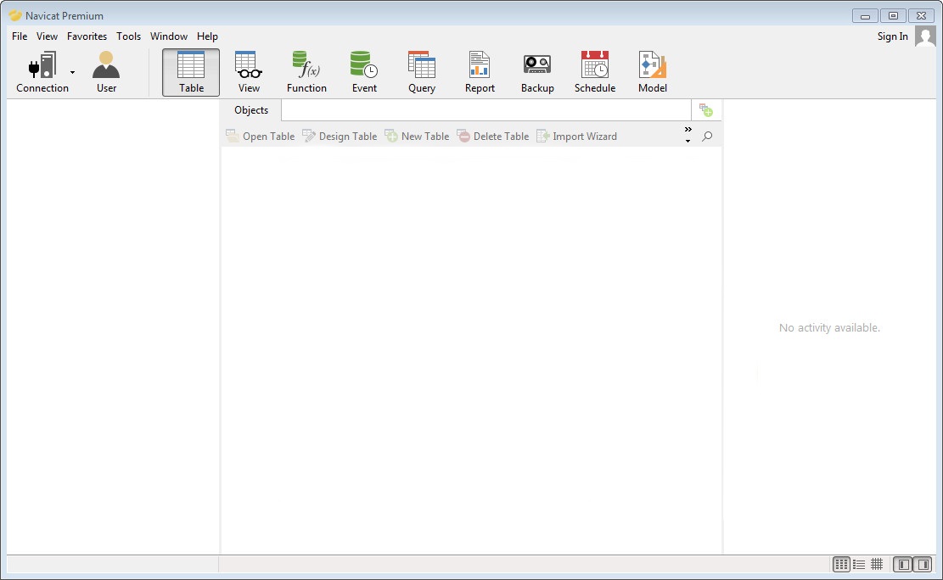Viewport: 943px width, 580px height.
Task: Click the Sign In link
Action: (x=892, y=36)
